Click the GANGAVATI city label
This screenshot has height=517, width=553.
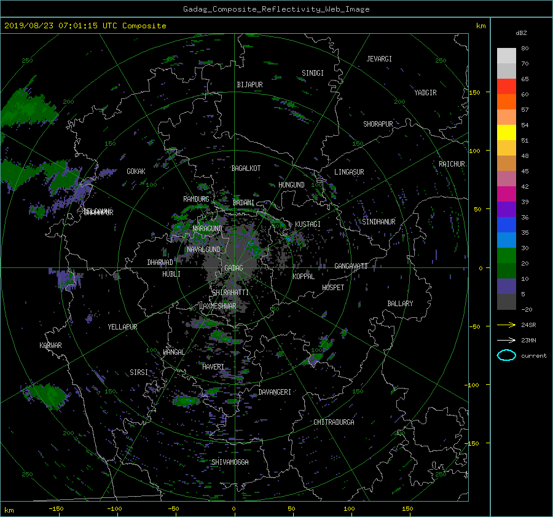click(351, 266)
